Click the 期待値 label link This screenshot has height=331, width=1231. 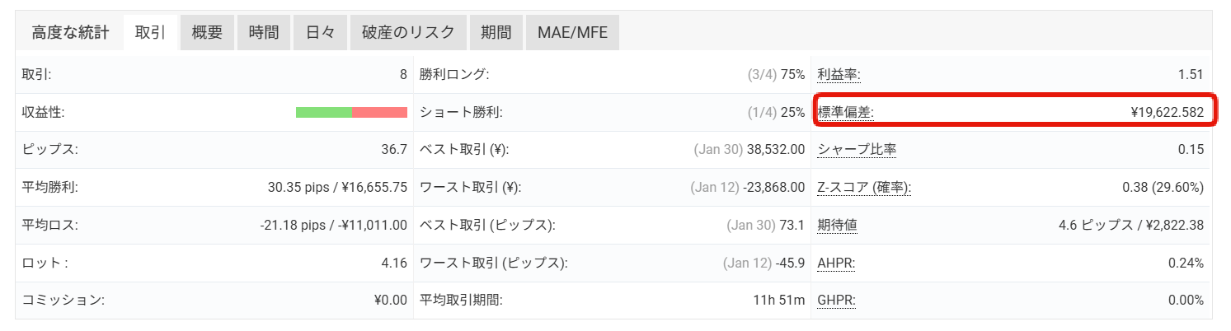[x=839, y=225]
